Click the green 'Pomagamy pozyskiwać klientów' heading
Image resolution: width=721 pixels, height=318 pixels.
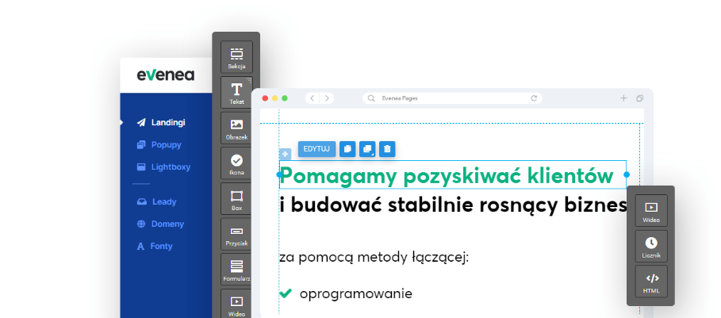pyautogui.click(x=447, y=174)
